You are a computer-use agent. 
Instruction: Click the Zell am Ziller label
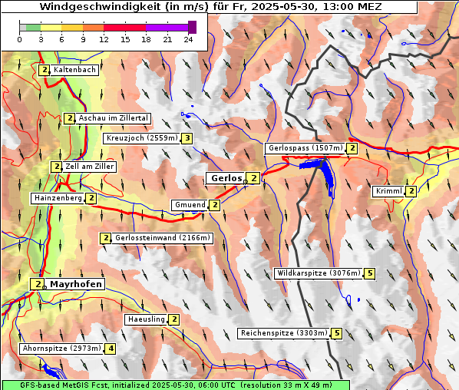(89, 167)
